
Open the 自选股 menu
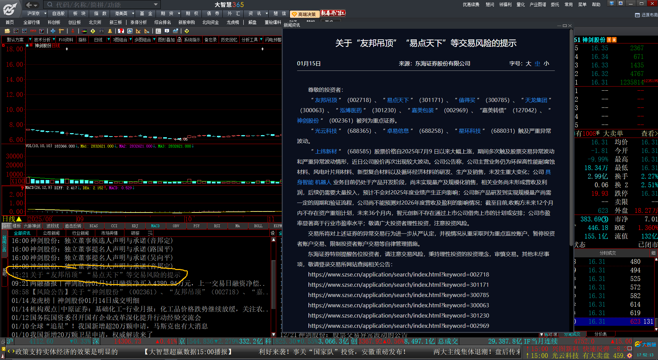click(x=58, y=14)
